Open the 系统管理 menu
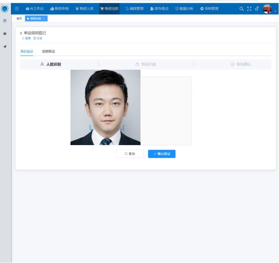 [209, 9]
